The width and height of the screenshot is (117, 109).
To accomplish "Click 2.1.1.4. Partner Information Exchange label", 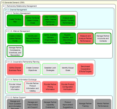I will 21,80.
